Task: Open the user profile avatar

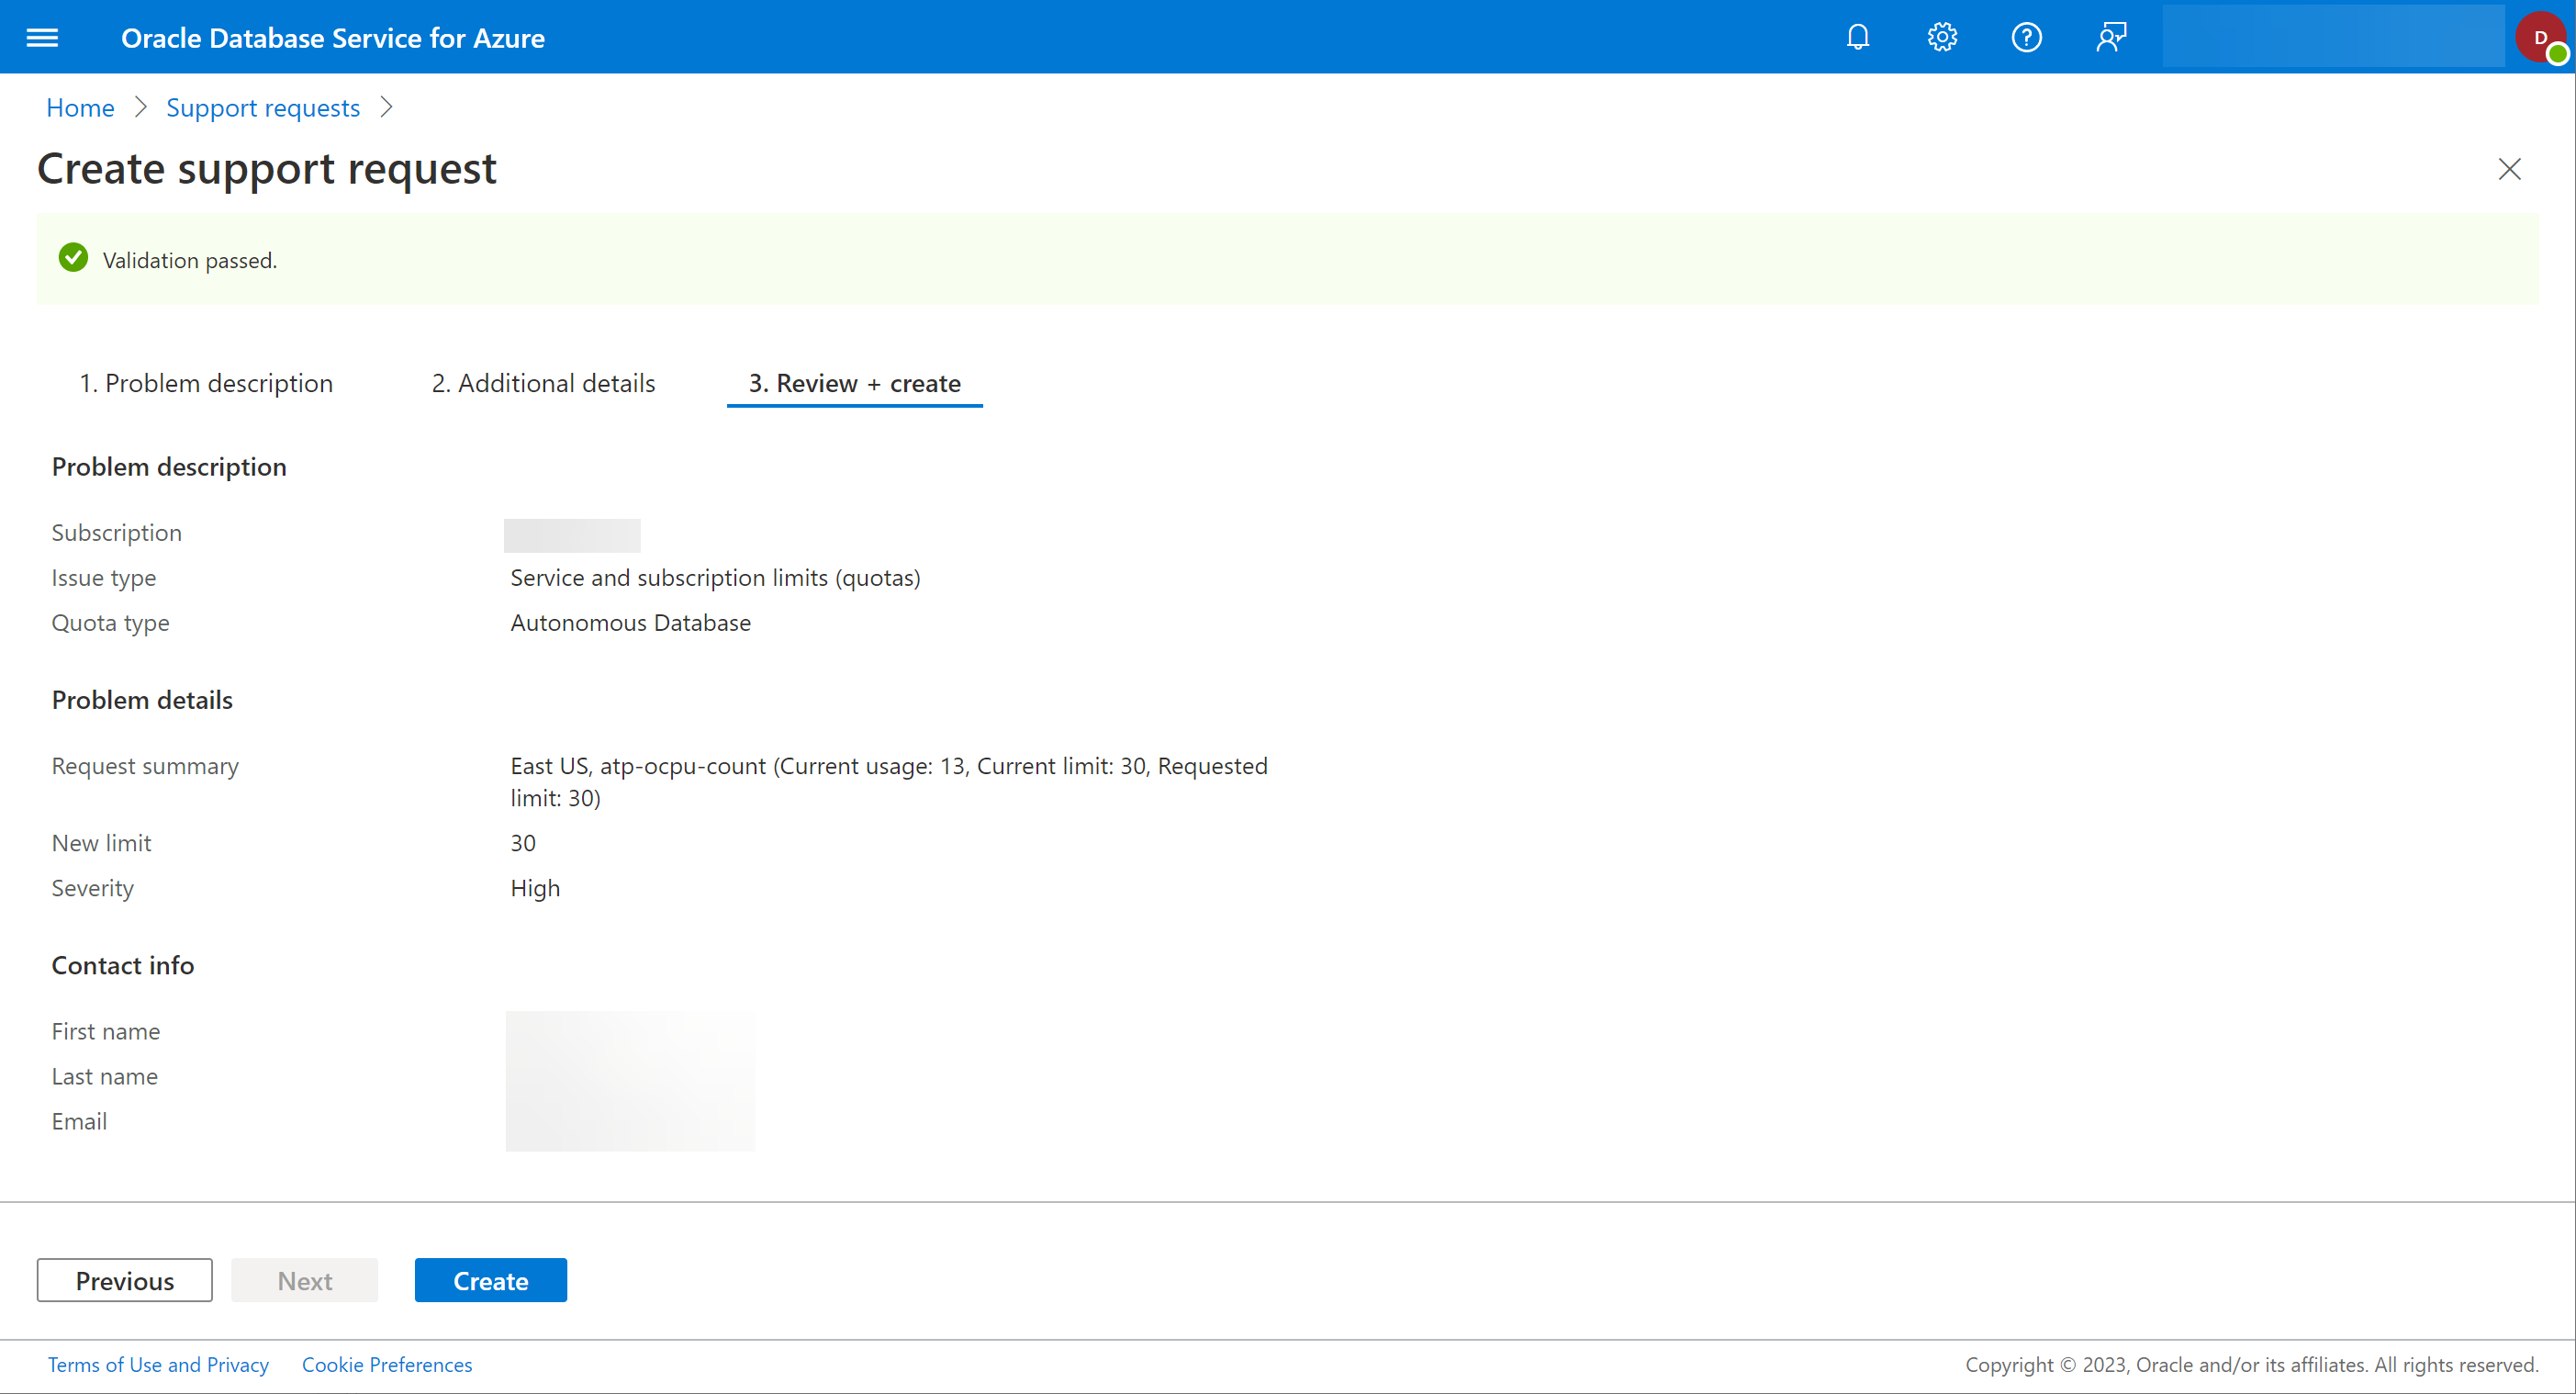Action: (2541, 37)
